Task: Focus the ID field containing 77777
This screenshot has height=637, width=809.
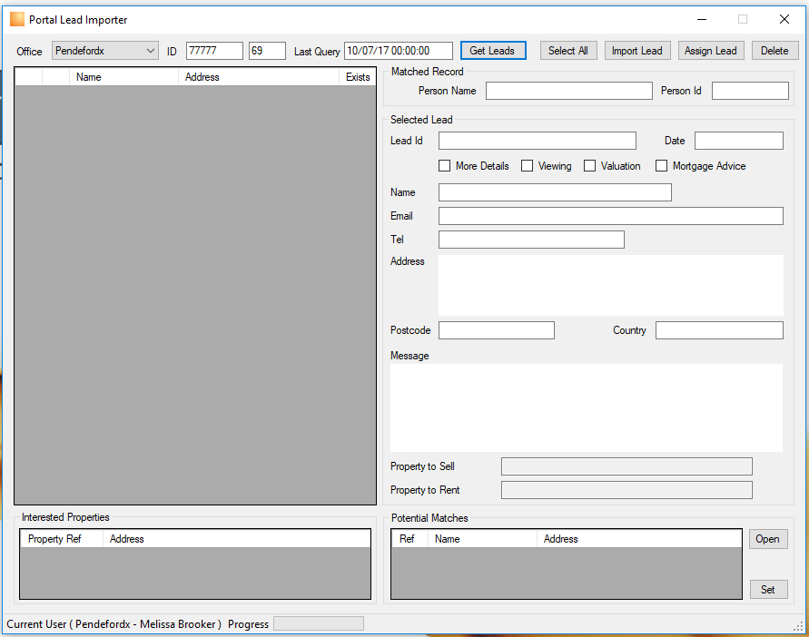Action: pyautogui.click(x=214, y=51)
